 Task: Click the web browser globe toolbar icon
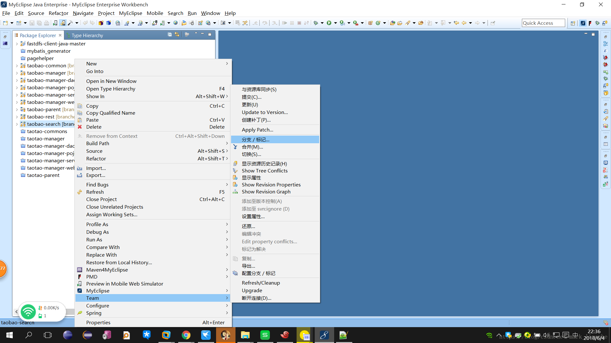(175, 23)
